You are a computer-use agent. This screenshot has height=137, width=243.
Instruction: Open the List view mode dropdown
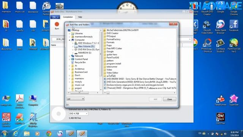tap(76, 99)
